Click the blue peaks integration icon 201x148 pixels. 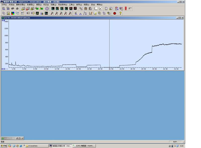coord(42,13)
